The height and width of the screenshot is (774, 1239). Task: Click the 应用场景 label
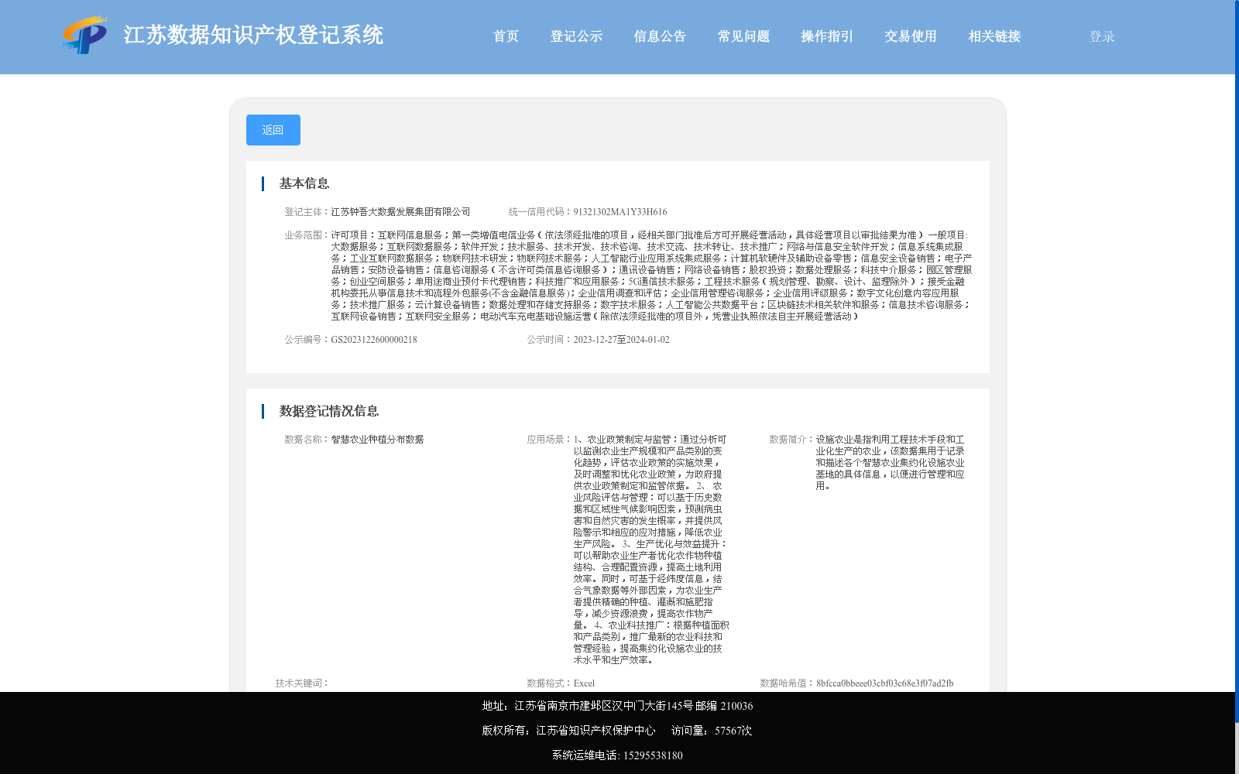pyautogui.click(x=549, y=440)
